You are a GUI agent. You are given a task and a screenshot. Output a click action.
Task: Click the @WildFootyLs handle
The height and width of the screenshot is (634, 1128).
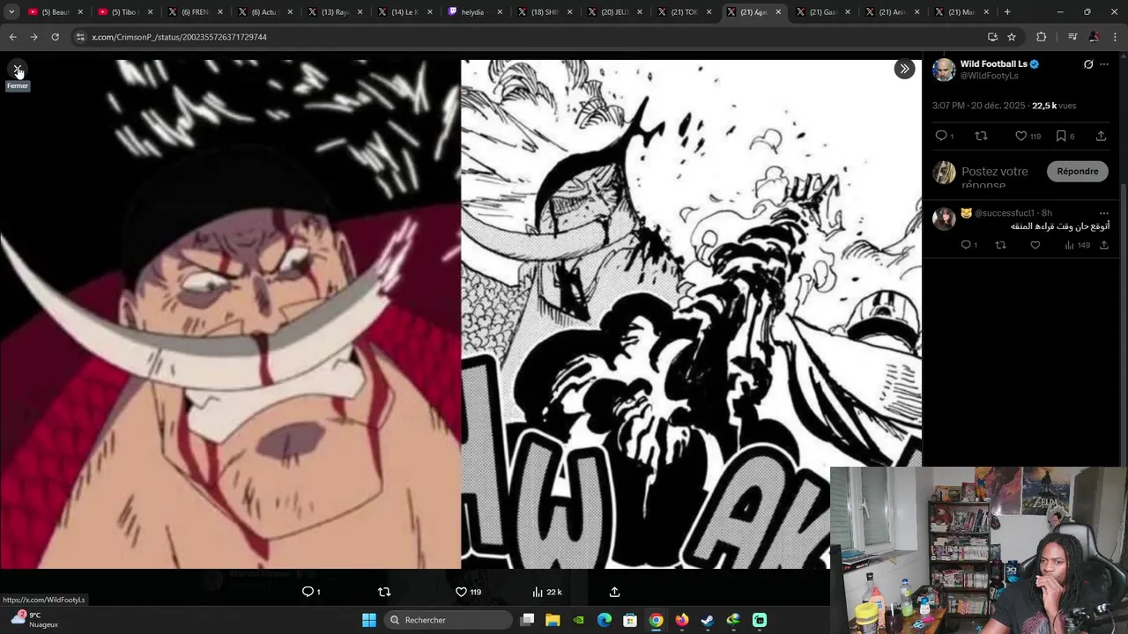click(989, 76)
